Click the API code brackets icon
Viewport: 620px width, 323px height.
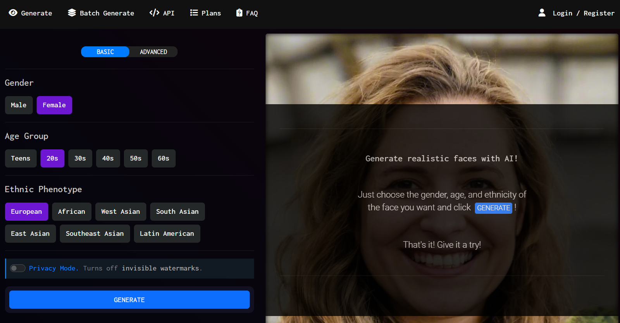click(x=154, y=13)
